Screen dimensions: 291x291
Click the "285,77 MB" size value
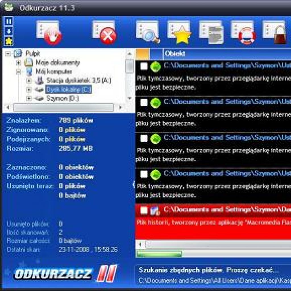[x=76, y=148]
